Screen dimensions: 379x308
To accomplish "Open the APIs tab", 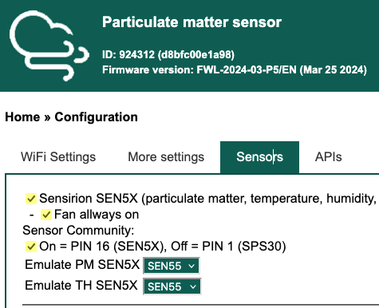I will (x=329, y=157).
